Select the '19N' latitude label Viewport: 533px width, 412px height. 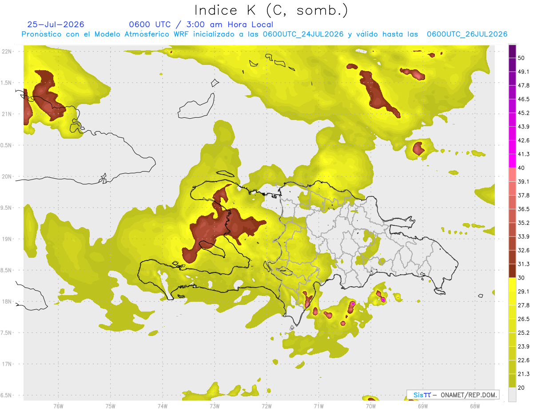tap(7, 239)
